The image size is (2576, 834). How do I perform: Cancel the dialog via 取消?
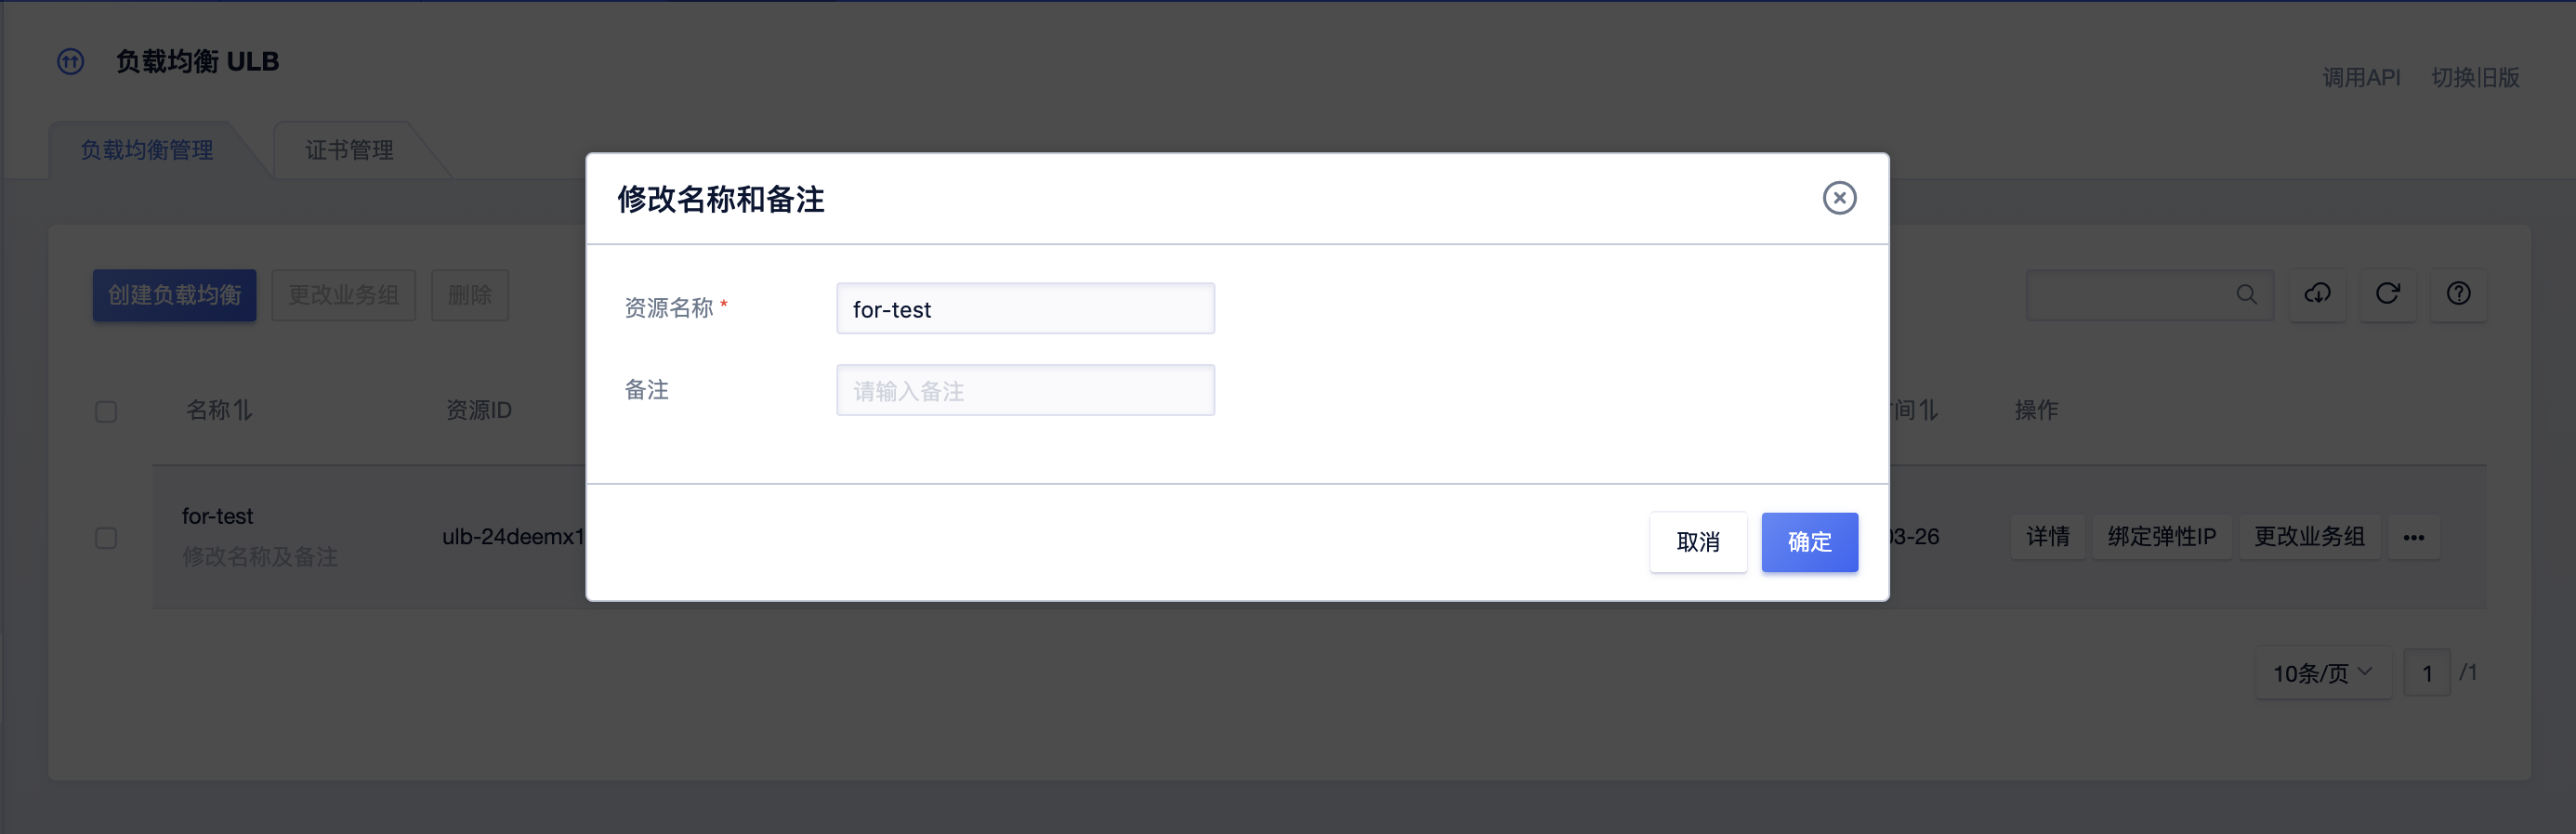1697,541
